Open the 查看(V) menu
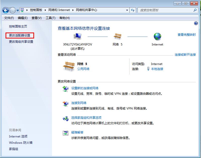Screen dimensions: 201x158 (x=37, y=18)
